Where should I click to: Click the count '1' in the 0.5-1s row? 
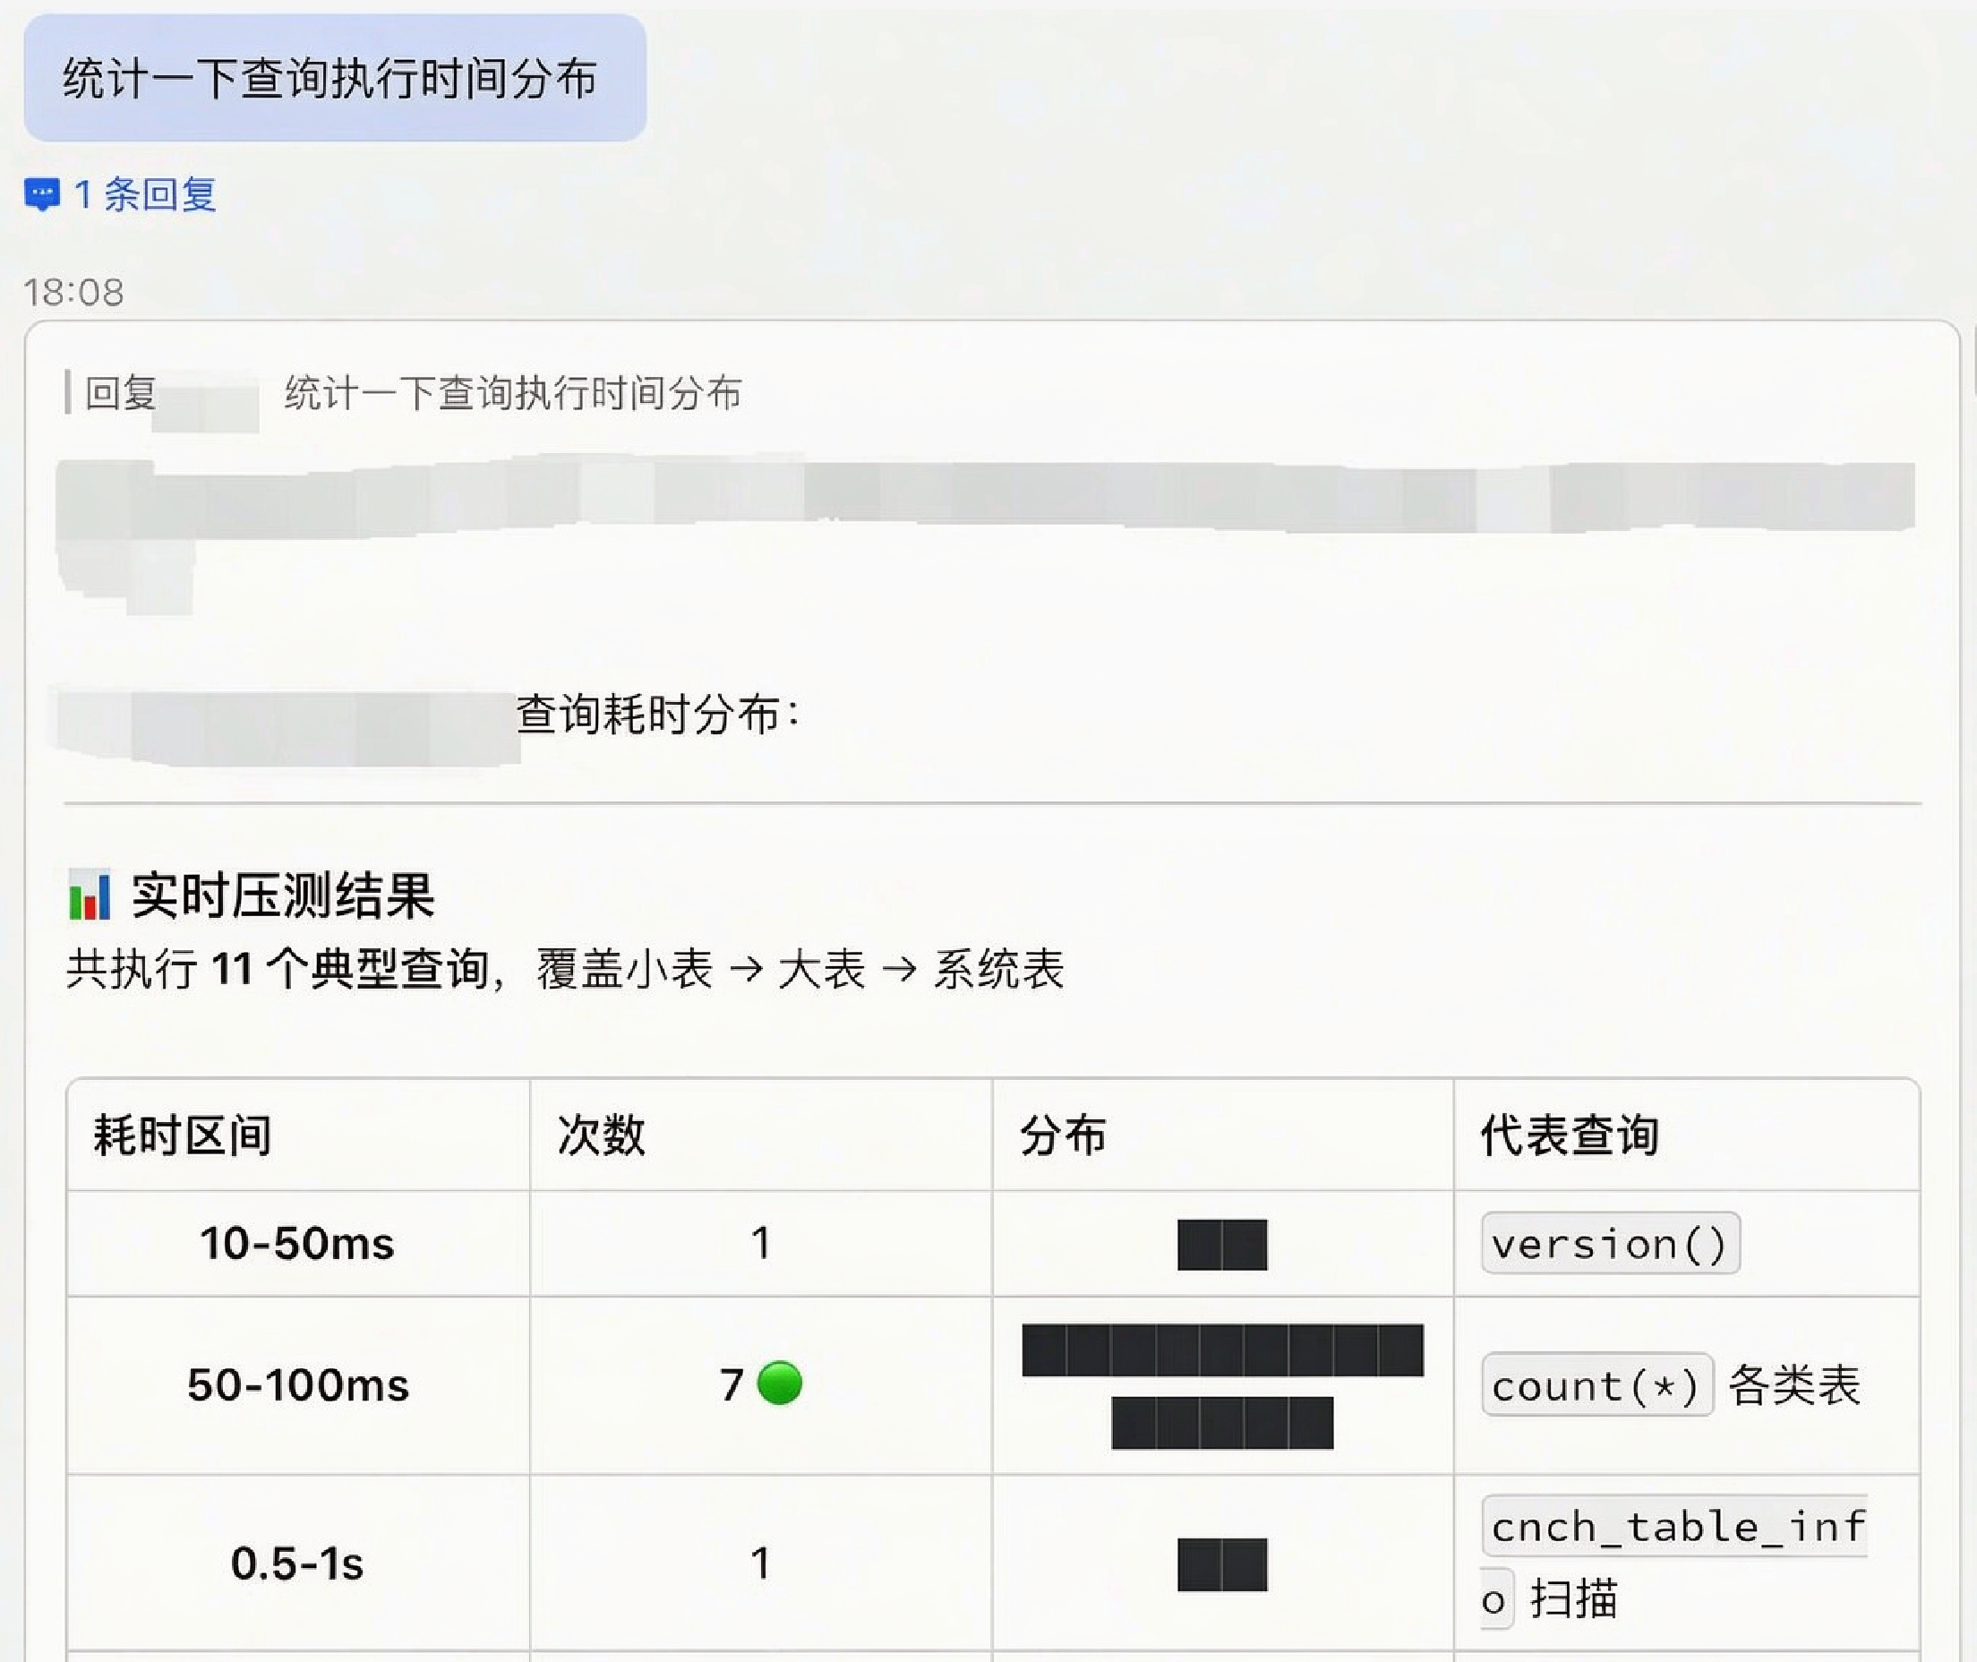click(x=761, y=1563)
